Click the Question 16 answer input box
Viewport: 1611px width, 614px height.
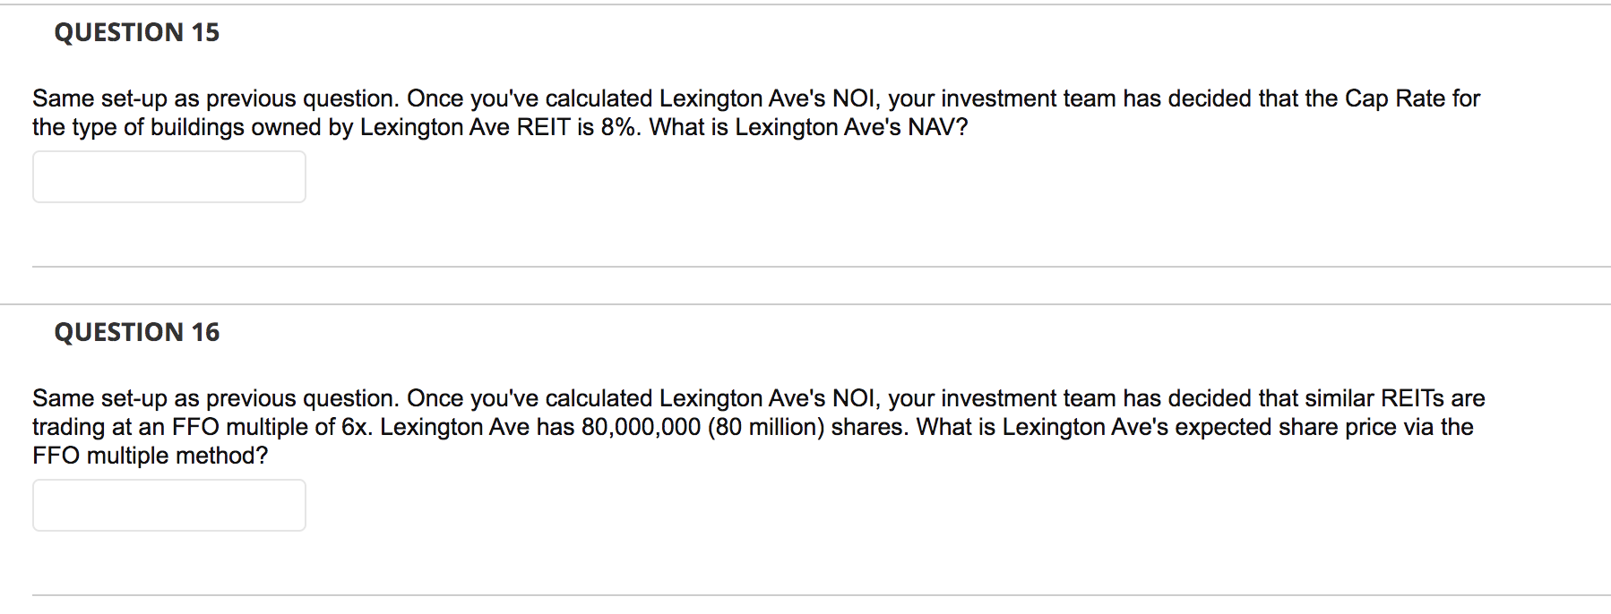(169, 505)
